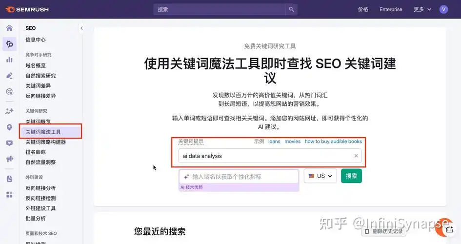Open 关键词差异 in the sidebar
Viewport: 461px width, 244px height.
tap(38, 86)
